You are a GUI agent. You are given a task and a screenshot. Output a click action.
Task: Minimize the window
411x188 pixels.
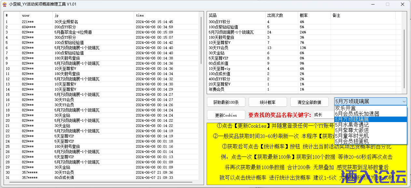point(372,4)
